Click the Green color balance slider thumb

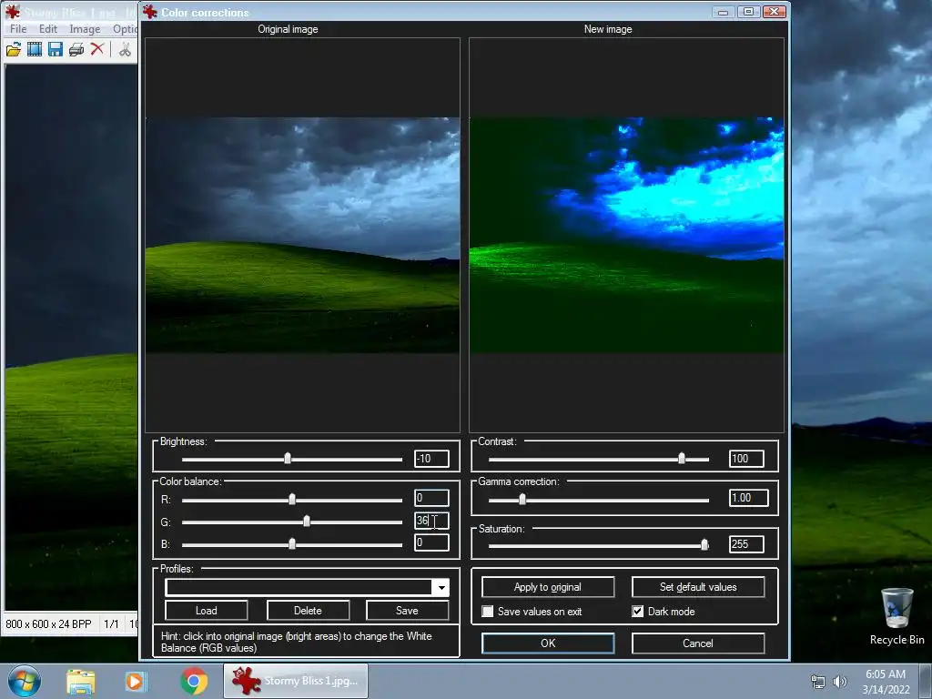(307, 522)
